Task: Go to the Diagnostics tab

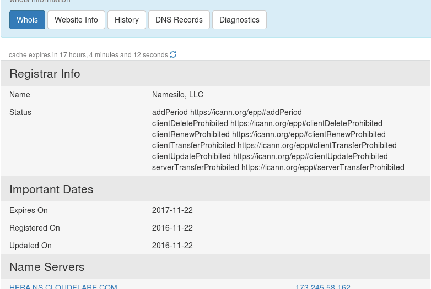Action: tap(239, 20)
